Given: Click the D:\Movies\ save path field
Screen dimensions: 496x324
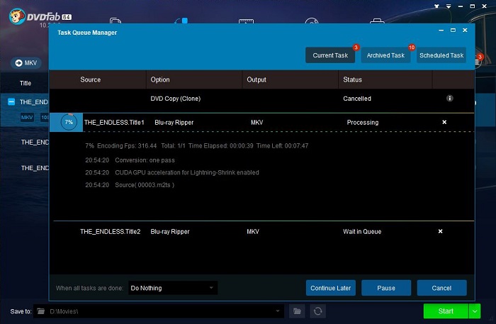Looking at the screenshot, I should [x=158, y=311].
